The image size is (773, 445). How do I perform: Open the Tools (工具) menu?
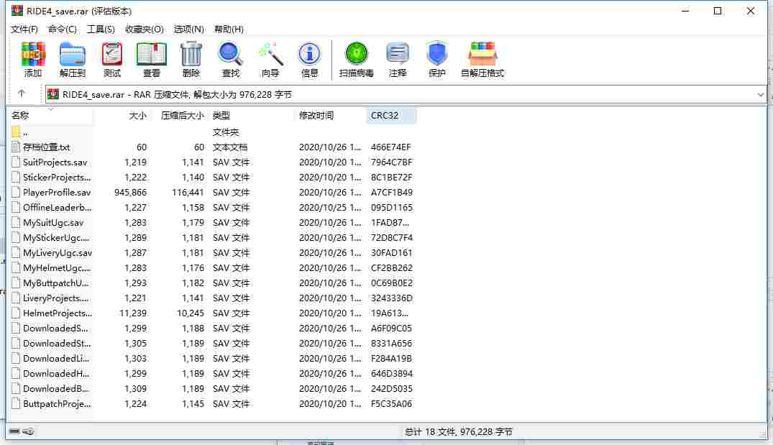coord(101,29)
